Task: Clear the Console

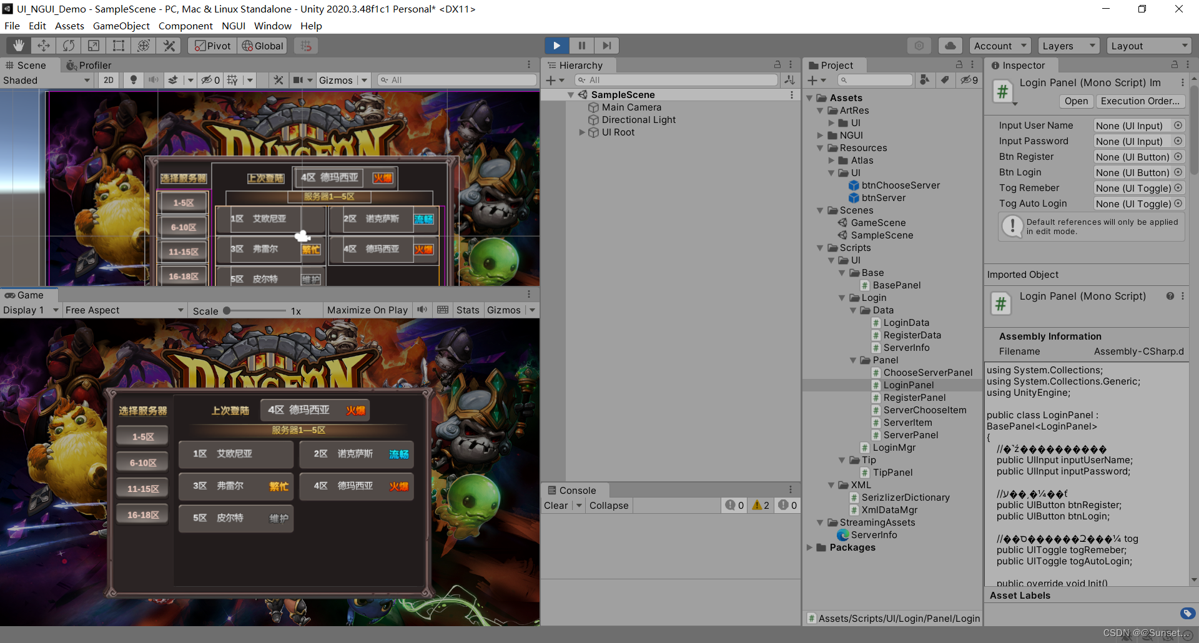Action: pyautogui.click(x=556, y=505)
